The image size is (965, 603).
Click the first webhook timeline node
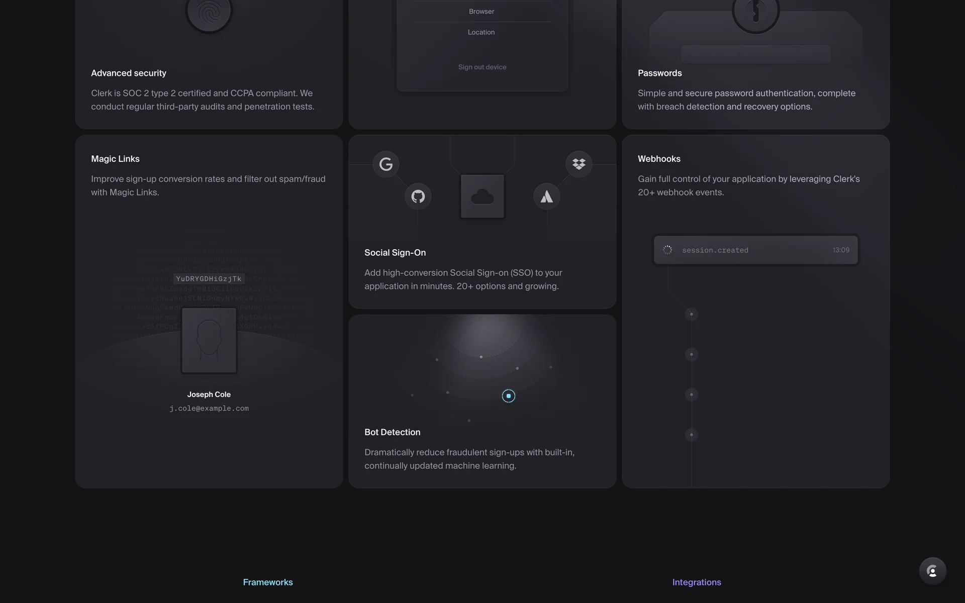tap(692, 314)
